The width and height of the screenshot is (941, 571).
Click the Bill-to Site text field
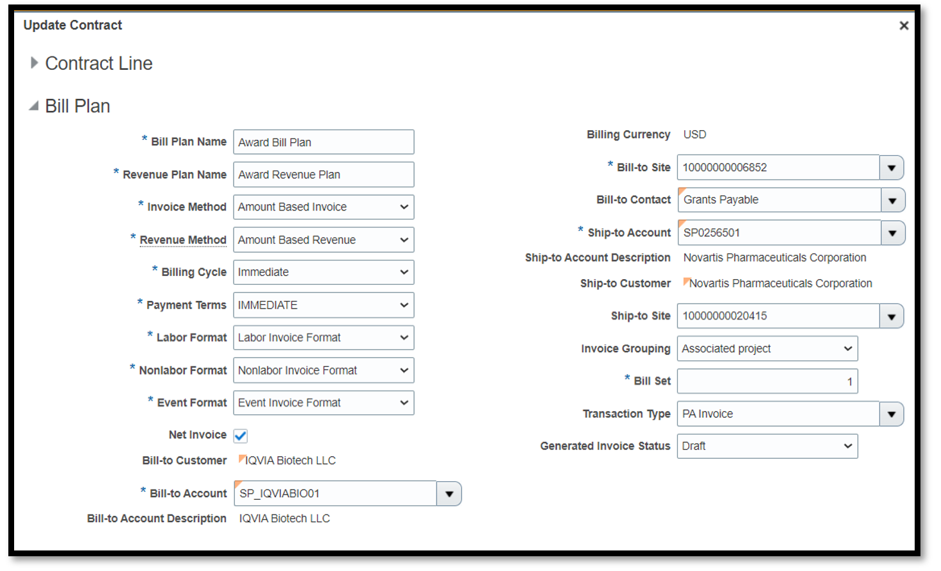pyautogui.click(x=779, y=167)
